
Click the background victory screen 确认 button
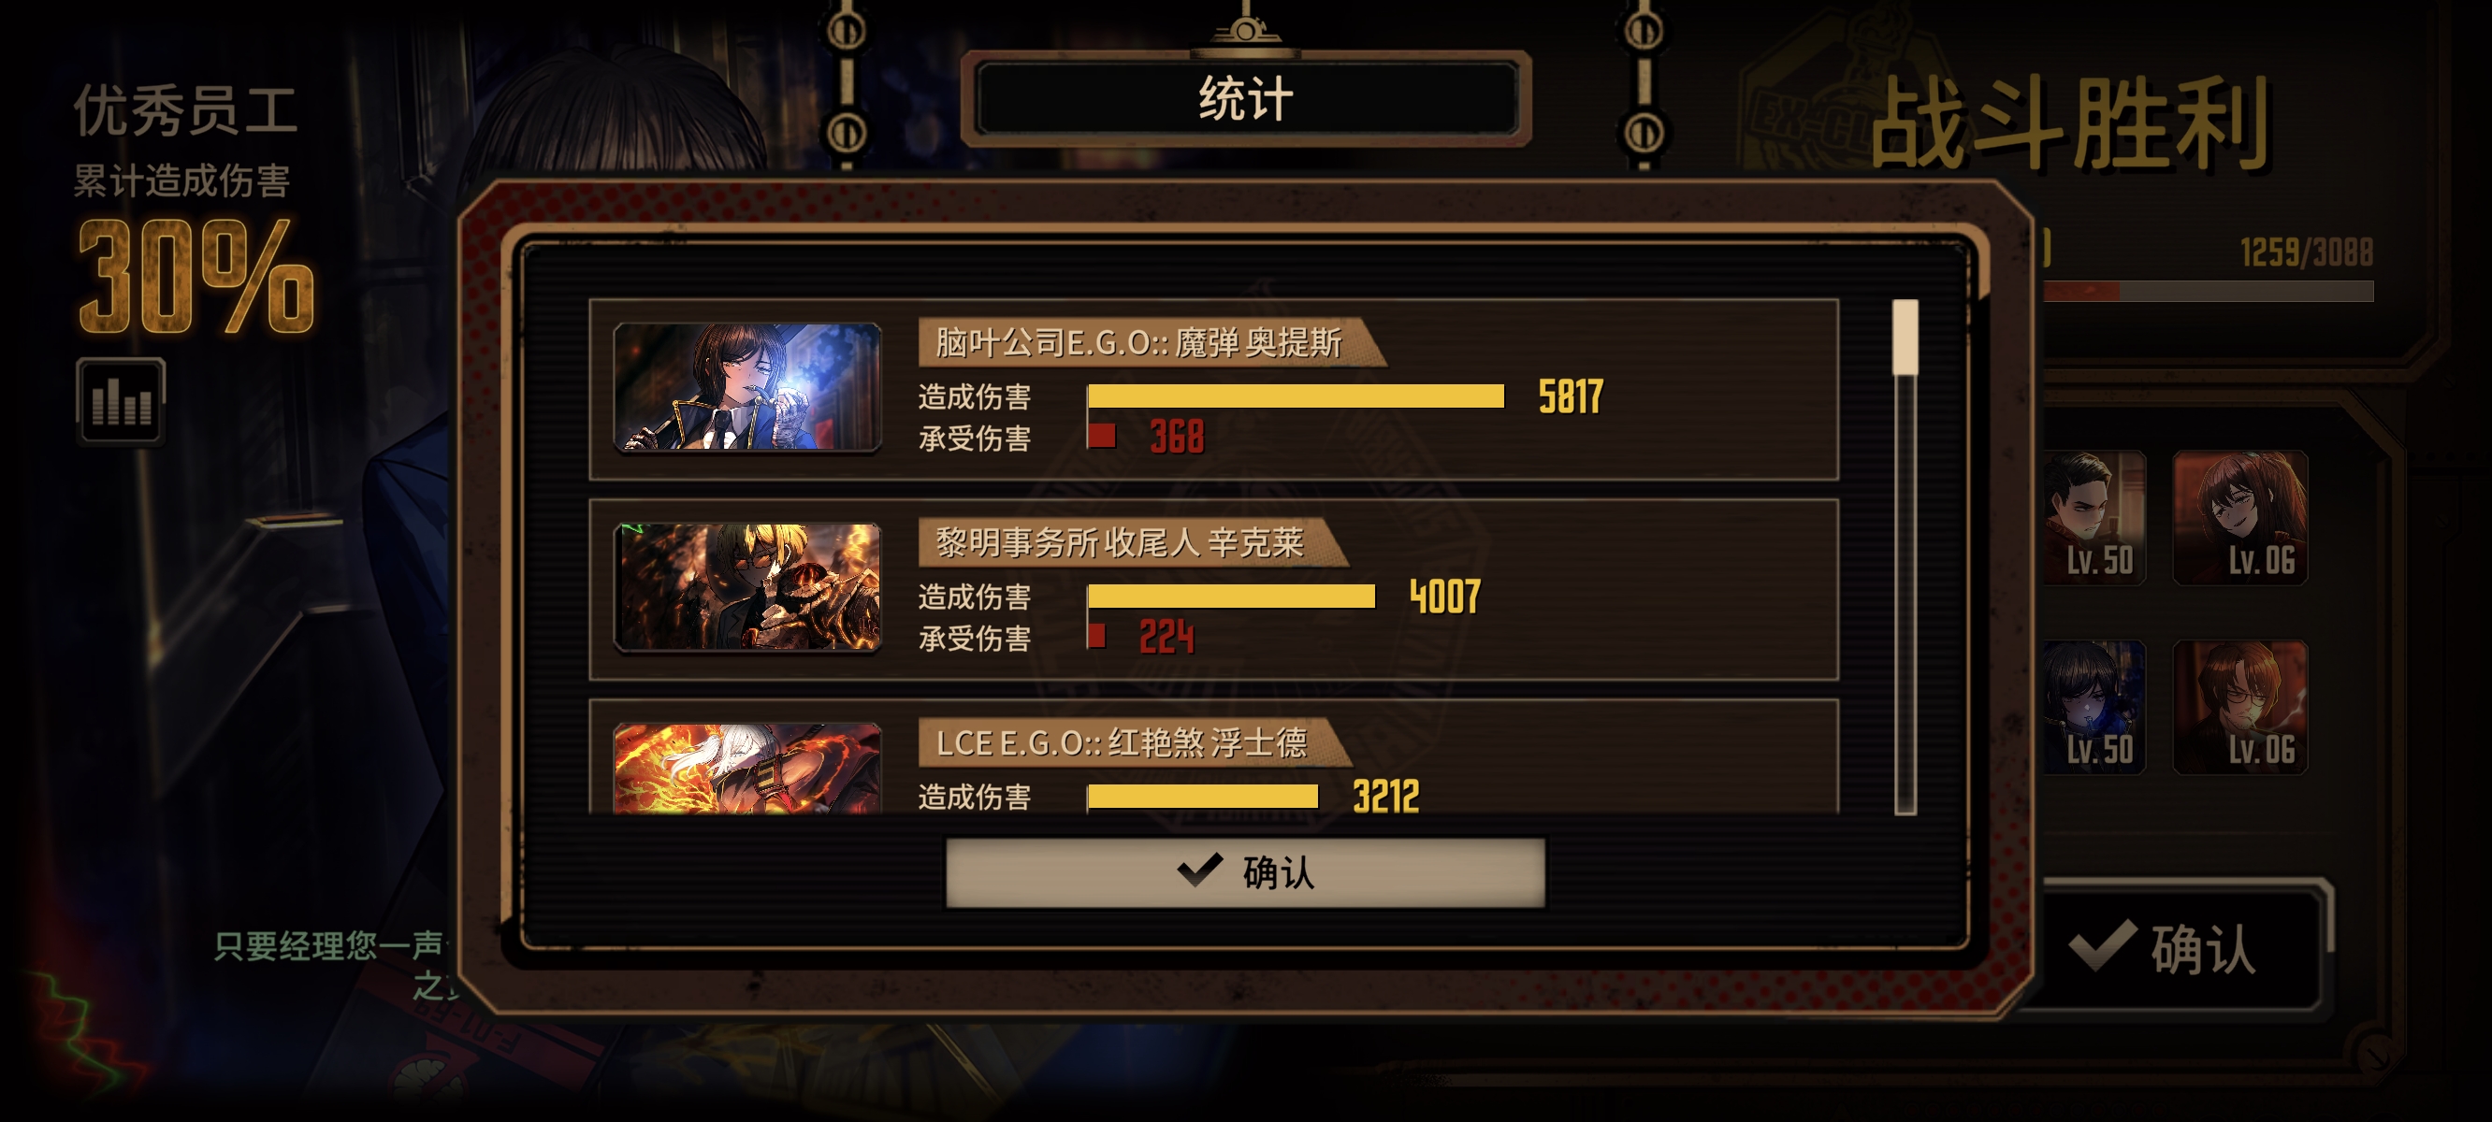point(2183,948)
